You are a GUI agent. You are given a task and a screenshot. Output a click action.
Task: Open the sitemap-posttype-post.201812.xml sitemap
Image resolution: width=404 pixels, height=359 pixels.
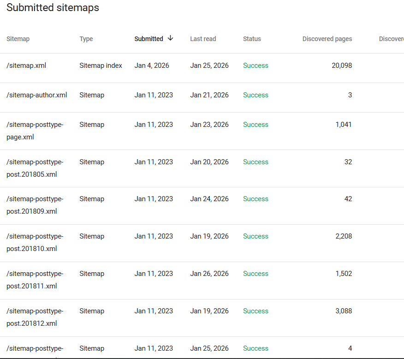point(35,317)
